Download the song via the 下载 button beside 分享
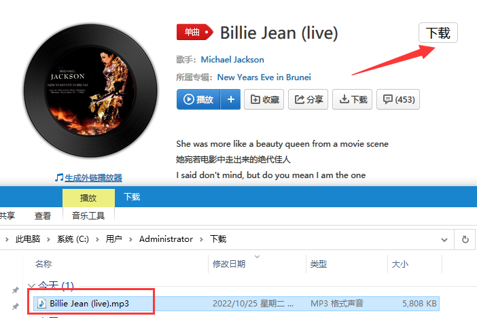This screenshot has width=477, height=318. tap(352, 99)
